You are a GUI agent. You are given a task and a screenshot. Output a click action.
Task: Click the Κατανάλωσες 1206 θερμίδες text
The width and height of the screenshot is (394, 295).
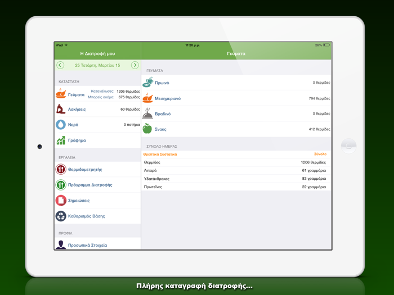click(115, 91)
